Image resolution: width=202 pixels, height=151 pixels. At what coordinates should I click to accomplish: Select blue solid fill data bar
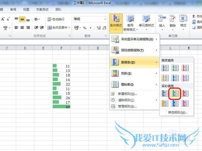[x=164, y=93]
